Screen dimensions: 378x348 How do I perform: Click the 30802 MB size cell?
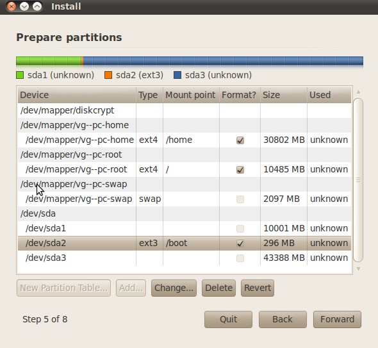(284, 140)
